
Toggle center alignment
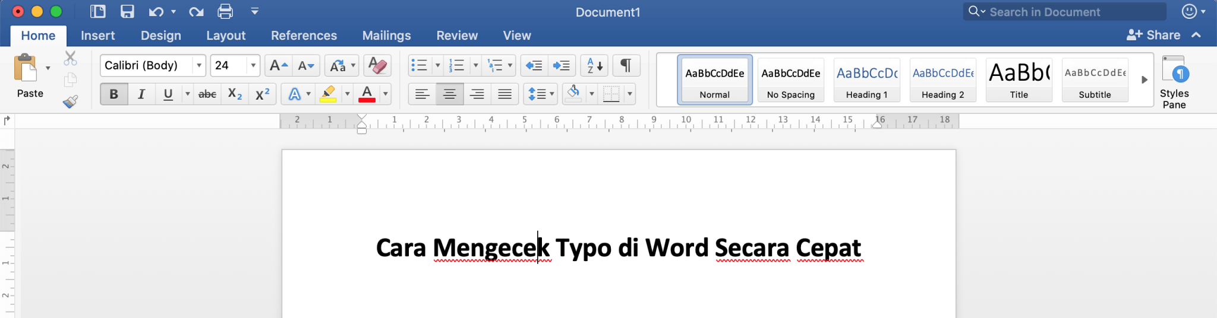tap(450, 94)
